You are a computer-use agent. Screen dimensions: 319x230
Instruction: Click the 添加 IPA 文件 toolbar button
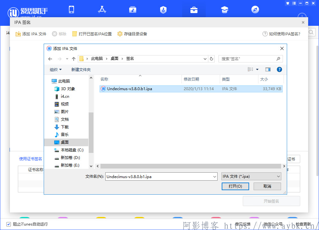[31, 34]
